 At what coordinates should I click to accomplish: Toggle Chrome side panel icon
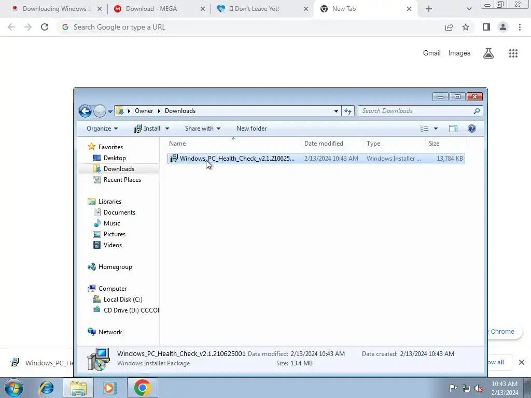click(x=486, y=27)
